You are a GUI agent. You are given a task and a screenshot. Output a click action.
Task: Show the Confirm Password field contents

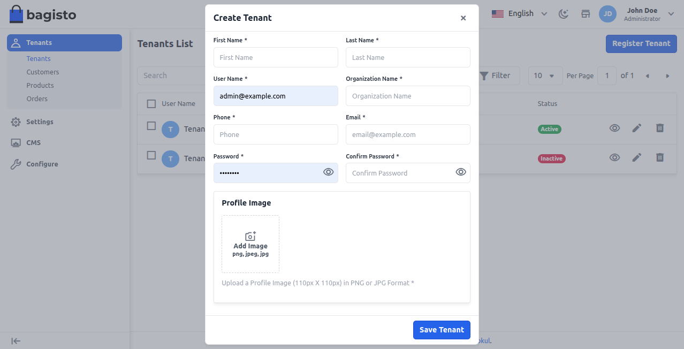click(x=460, y=172)
